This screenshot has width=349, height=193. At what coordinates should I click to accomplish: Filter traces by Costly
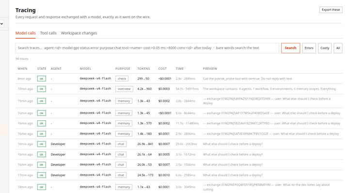click(x=325, y=48)
